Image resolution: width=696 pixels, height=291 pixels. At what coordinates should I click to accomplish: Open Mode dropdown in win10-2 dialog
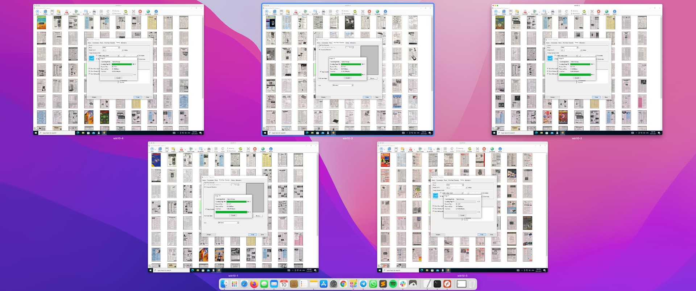coord(569,47)
